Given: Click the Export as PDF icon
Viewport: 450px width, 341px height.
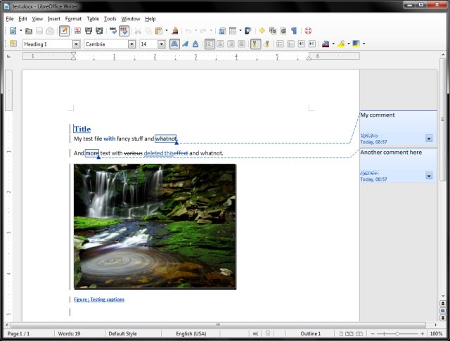Looking at the screenshot, I should pos(77,31).
